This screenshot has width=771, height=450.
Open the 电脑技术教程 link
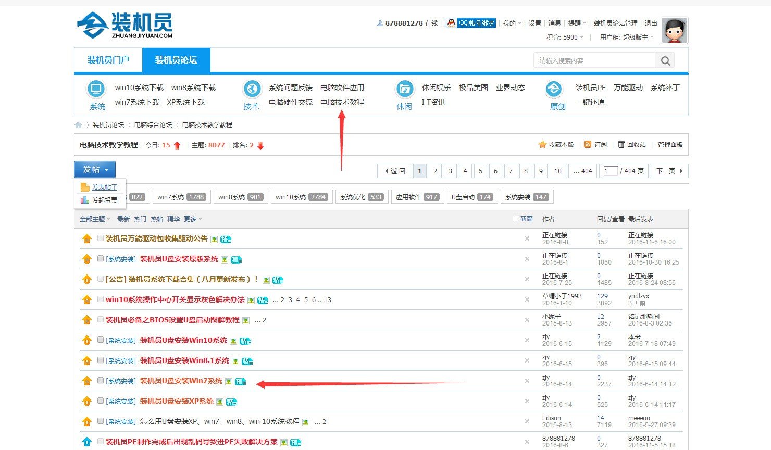pyautogui.click(x=342, y=102)
